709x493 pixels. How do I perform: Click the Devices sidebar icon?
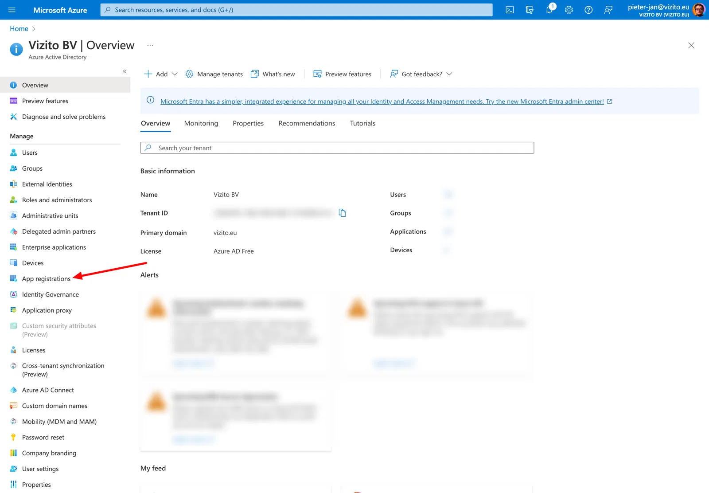[x=14, y=263]
